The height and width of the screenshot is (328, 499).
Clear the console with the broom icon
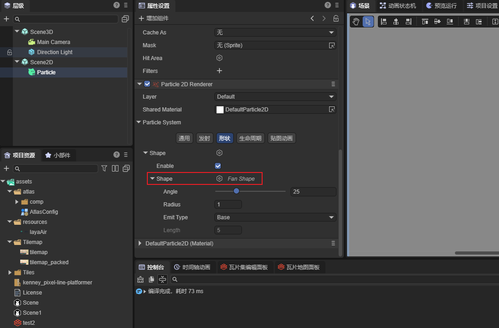[140, 279]
